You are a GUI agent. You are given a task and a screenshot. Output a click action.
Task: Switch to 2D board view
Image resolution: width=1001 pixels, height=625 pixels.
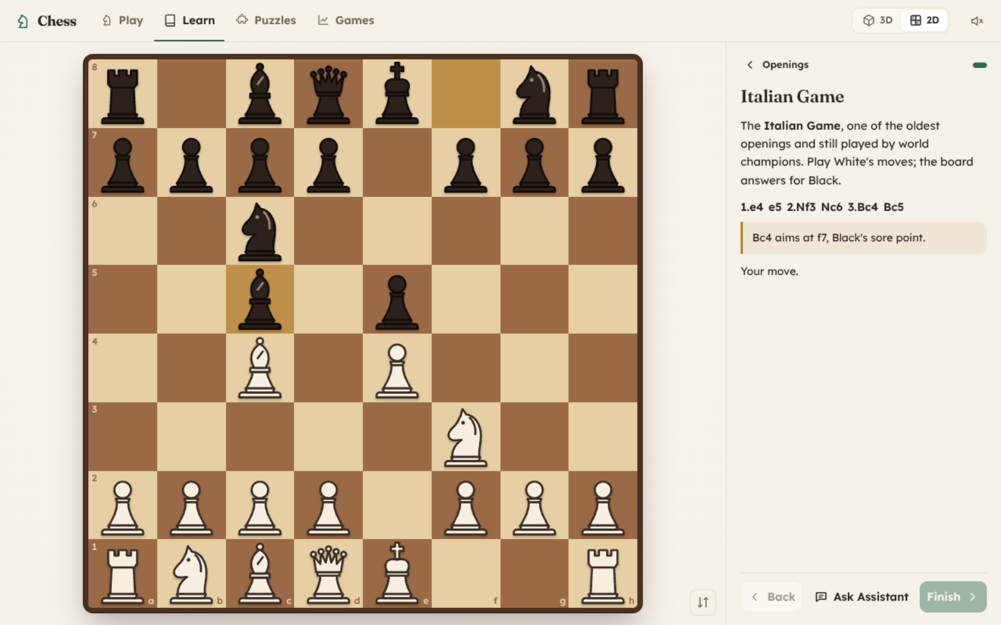coord(924,20)
